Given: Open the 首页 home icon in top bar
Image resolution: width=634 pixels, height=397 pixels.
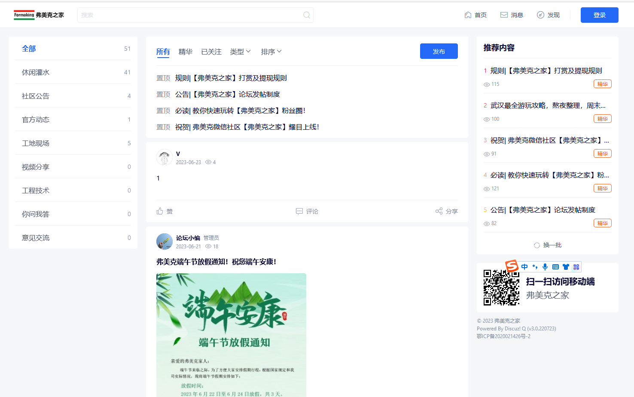Looking at the screenshot, I should [468, 14].
